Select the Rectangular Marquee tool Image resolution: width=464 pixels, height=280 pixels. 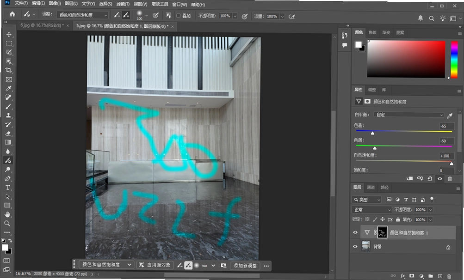pos(9,43)
